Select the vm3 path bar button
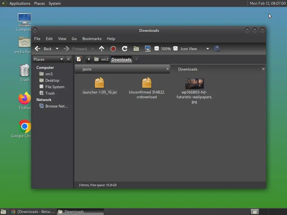This screenshot has height=215, width=287. 101,59
